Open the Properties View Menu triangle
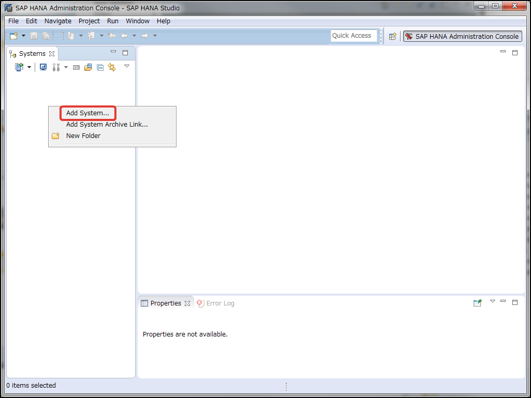This screenshot has width=531, height=398. click(493, 301)
